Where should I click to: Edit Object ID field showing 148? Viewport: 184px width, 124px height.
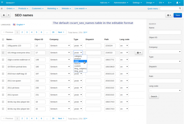[40, 60]
